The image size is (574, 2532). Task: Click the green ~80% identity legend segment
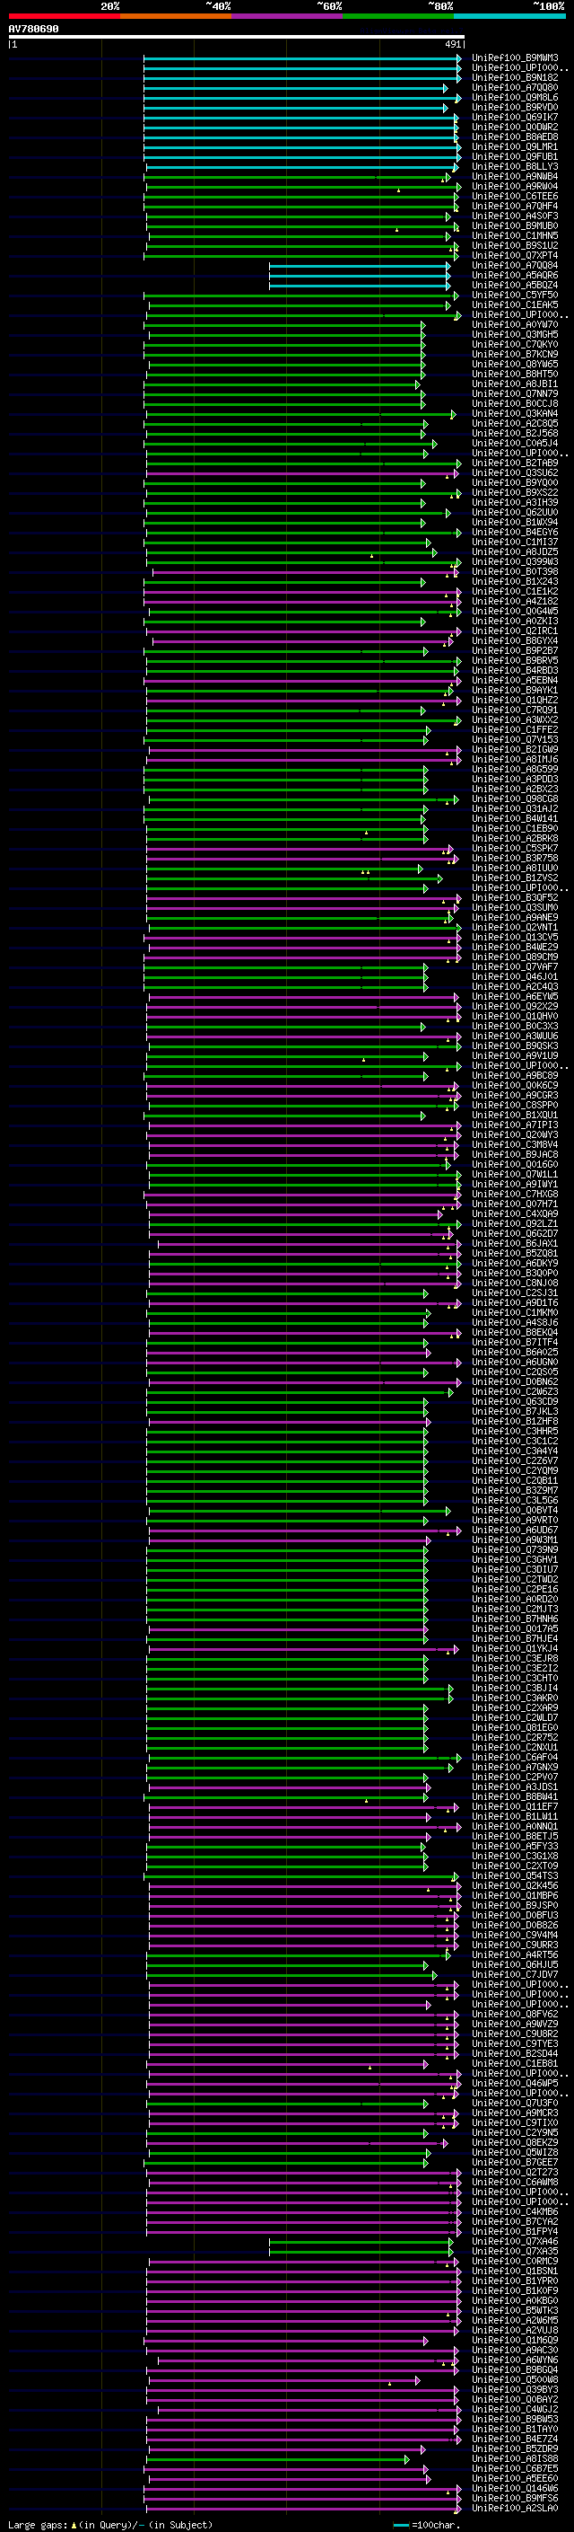point(398,16)
